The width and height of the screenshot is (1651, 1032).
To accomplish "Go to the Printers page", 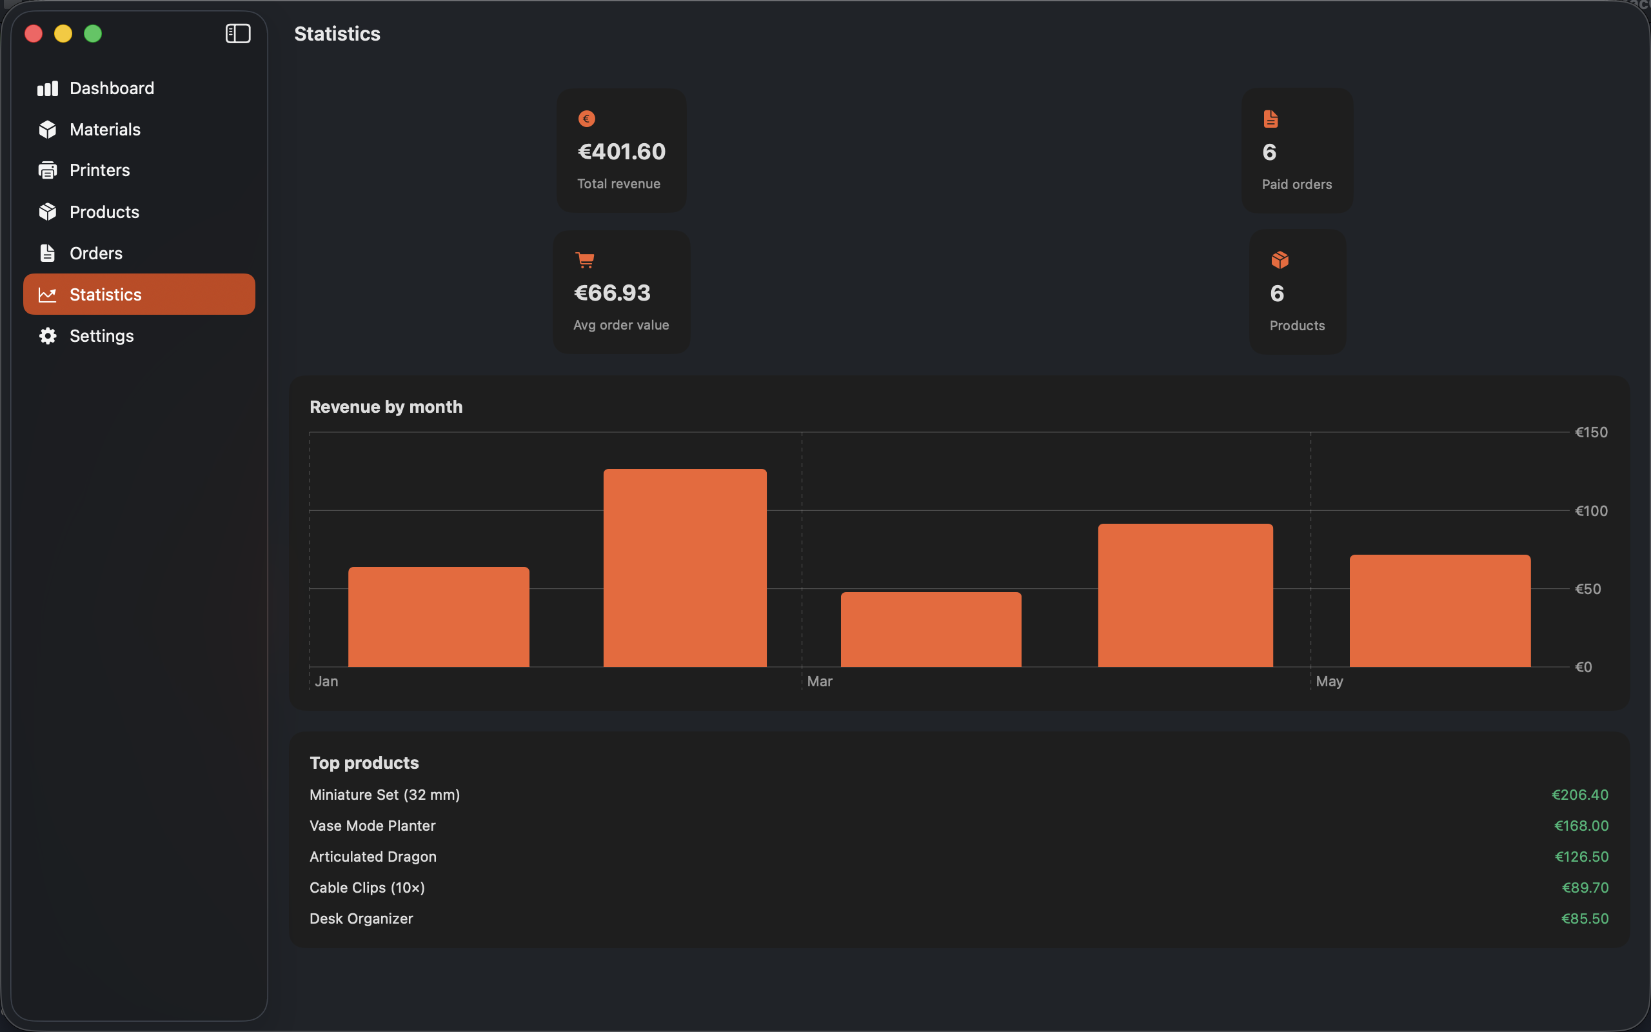I will click(x=139, y=171).
